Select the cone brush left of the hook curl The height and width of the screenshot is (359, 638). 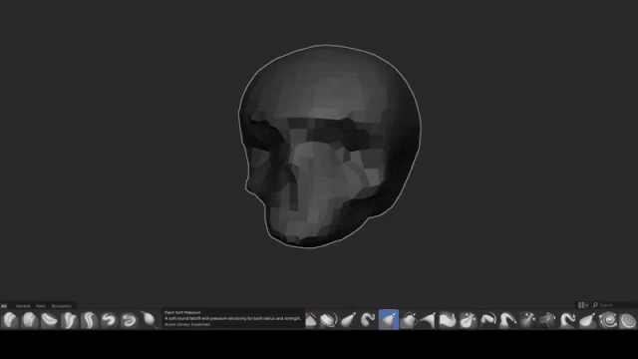coord(348,320)
